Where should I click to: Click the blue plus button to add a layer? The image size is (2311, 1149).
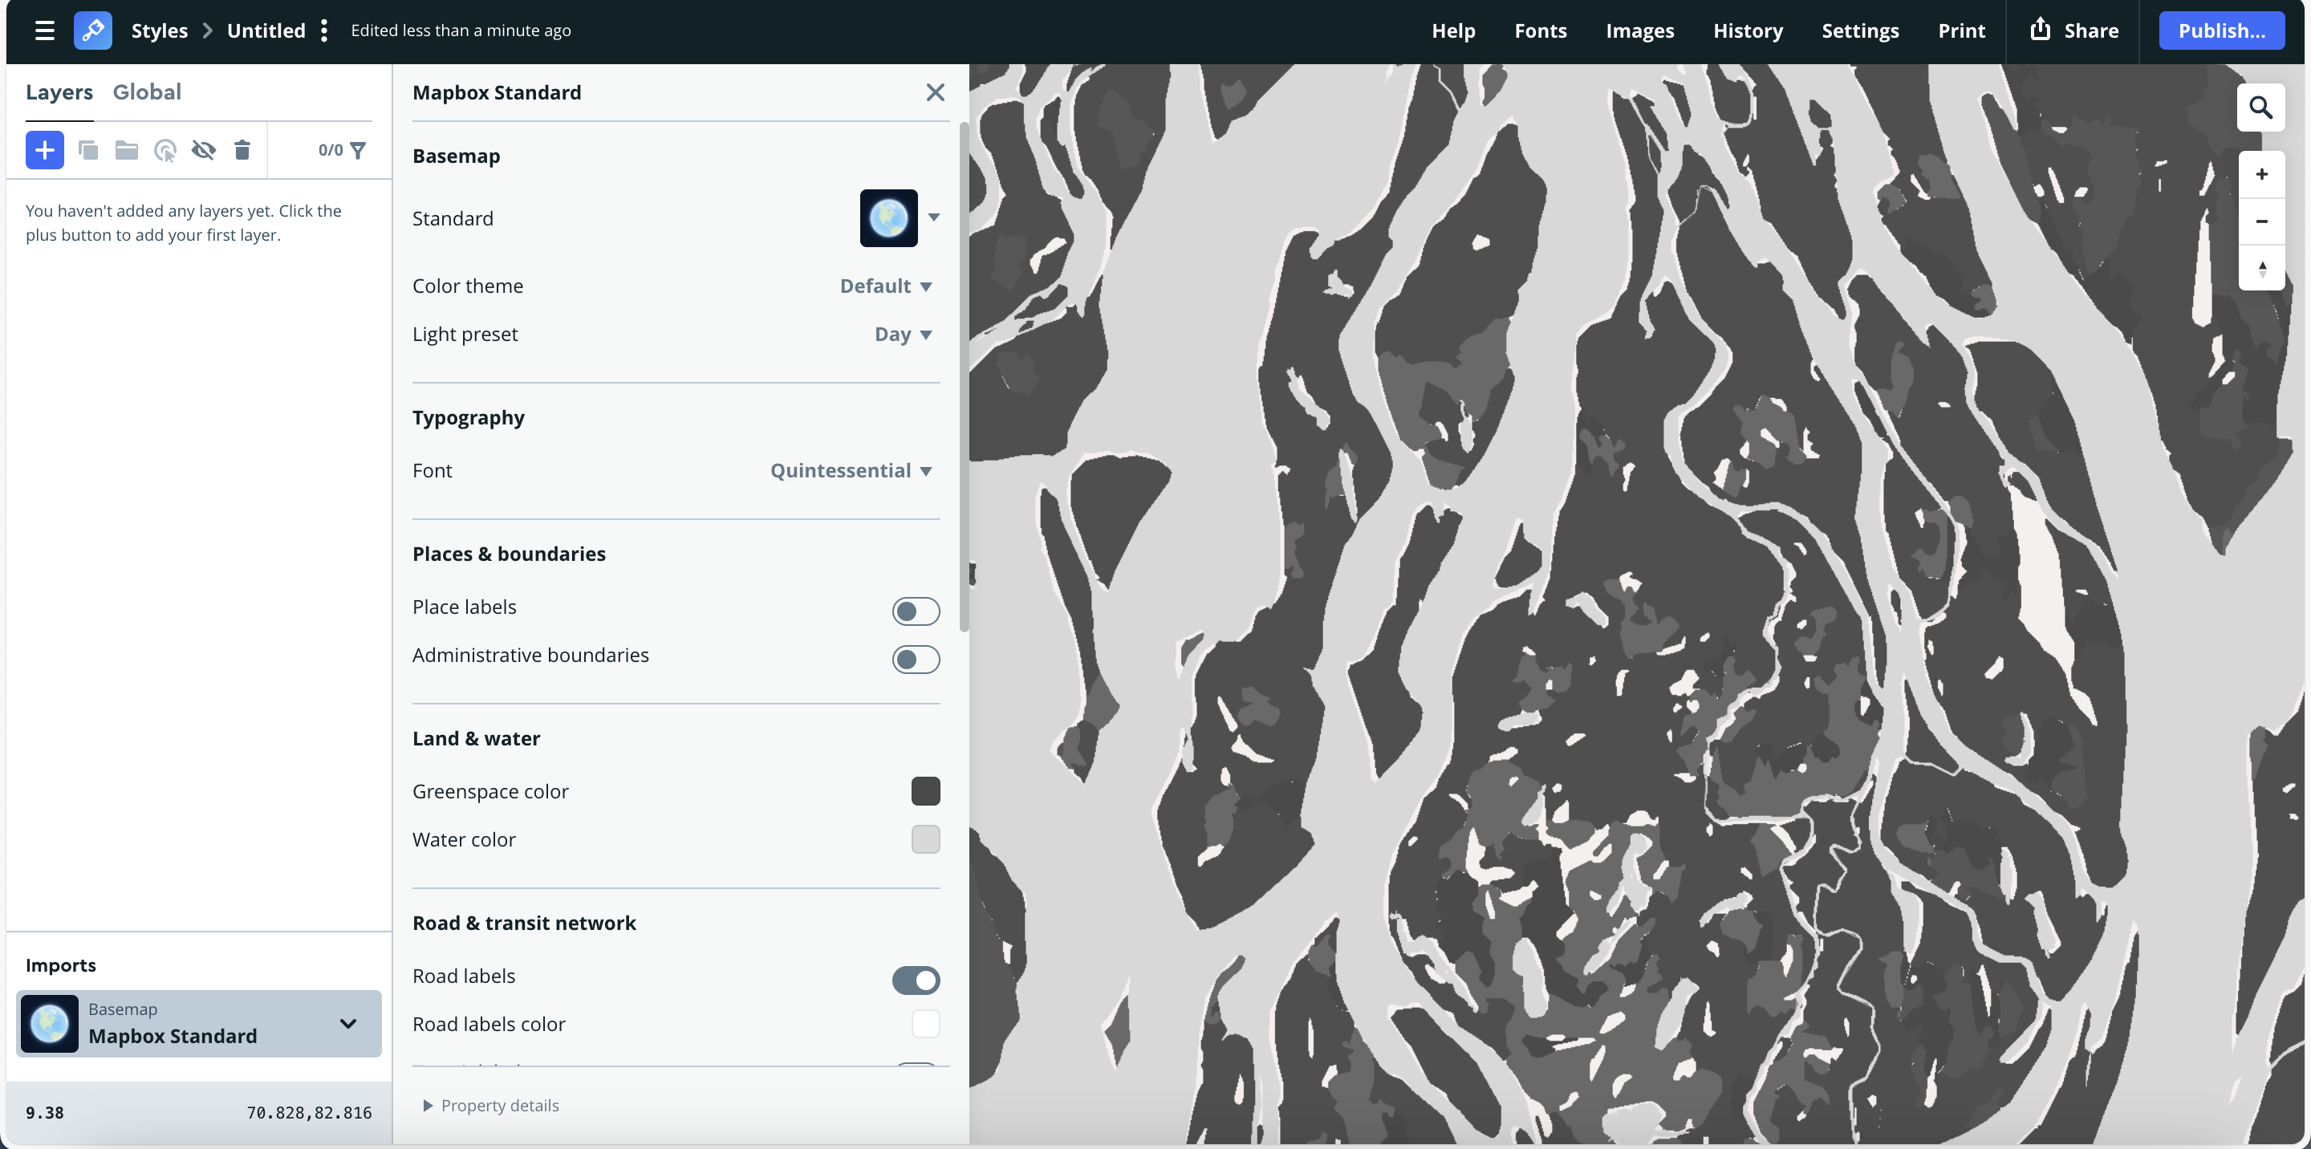[44, 150]
